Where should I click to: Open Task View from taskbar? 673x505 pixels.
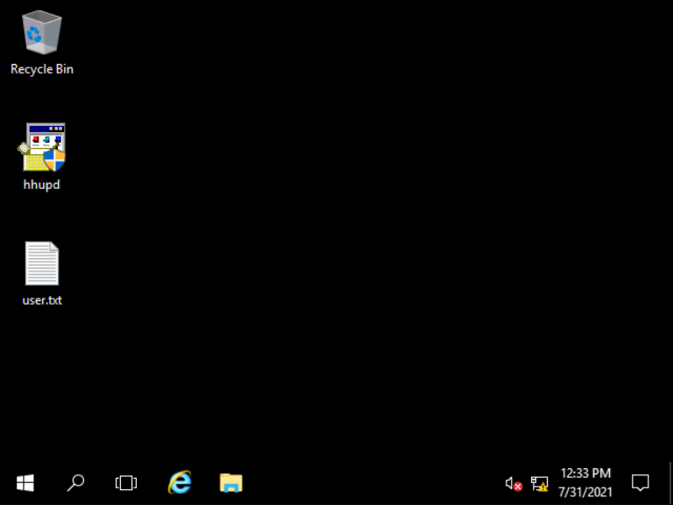point(126,483)
